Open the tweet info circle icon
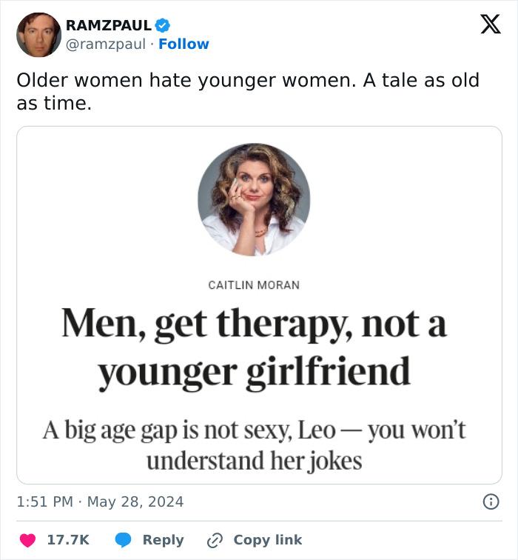 click(491, 501)
